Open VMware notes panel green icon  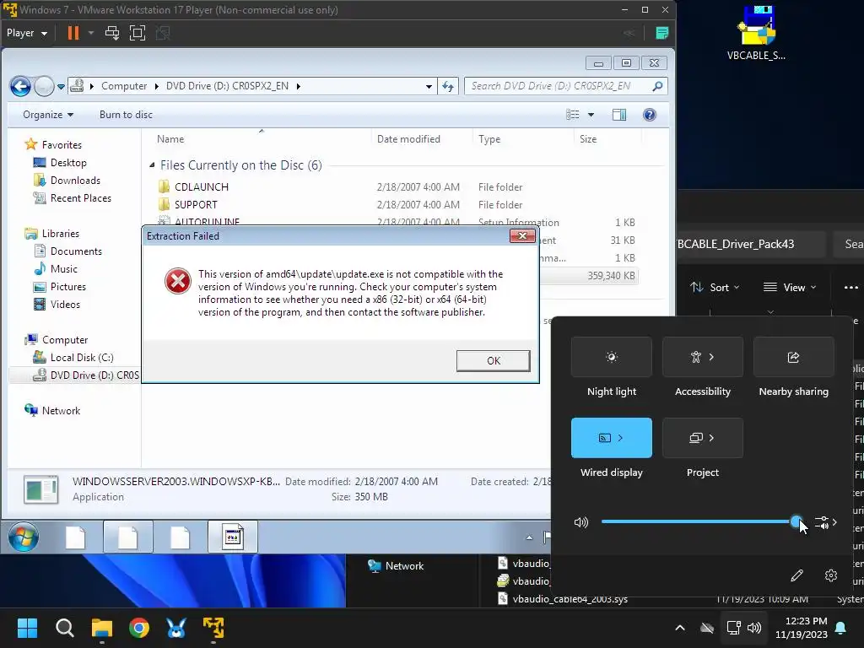(x=661, y=33)
